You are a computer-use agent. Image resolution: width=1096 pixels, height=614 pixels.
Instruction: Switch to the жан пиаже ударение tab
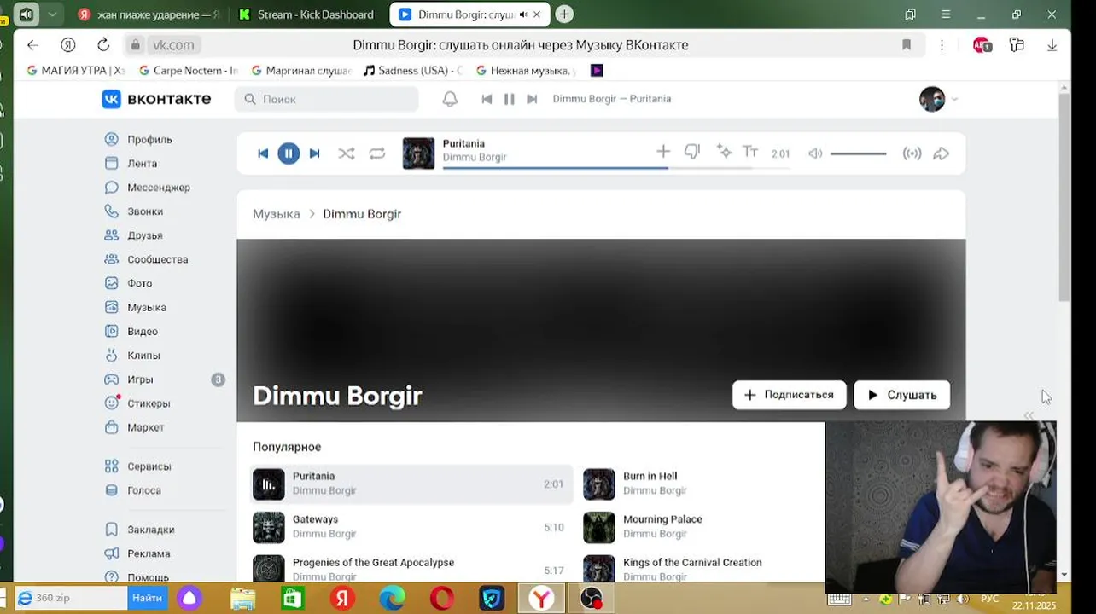pyautogui.click(x=149, y=14)
